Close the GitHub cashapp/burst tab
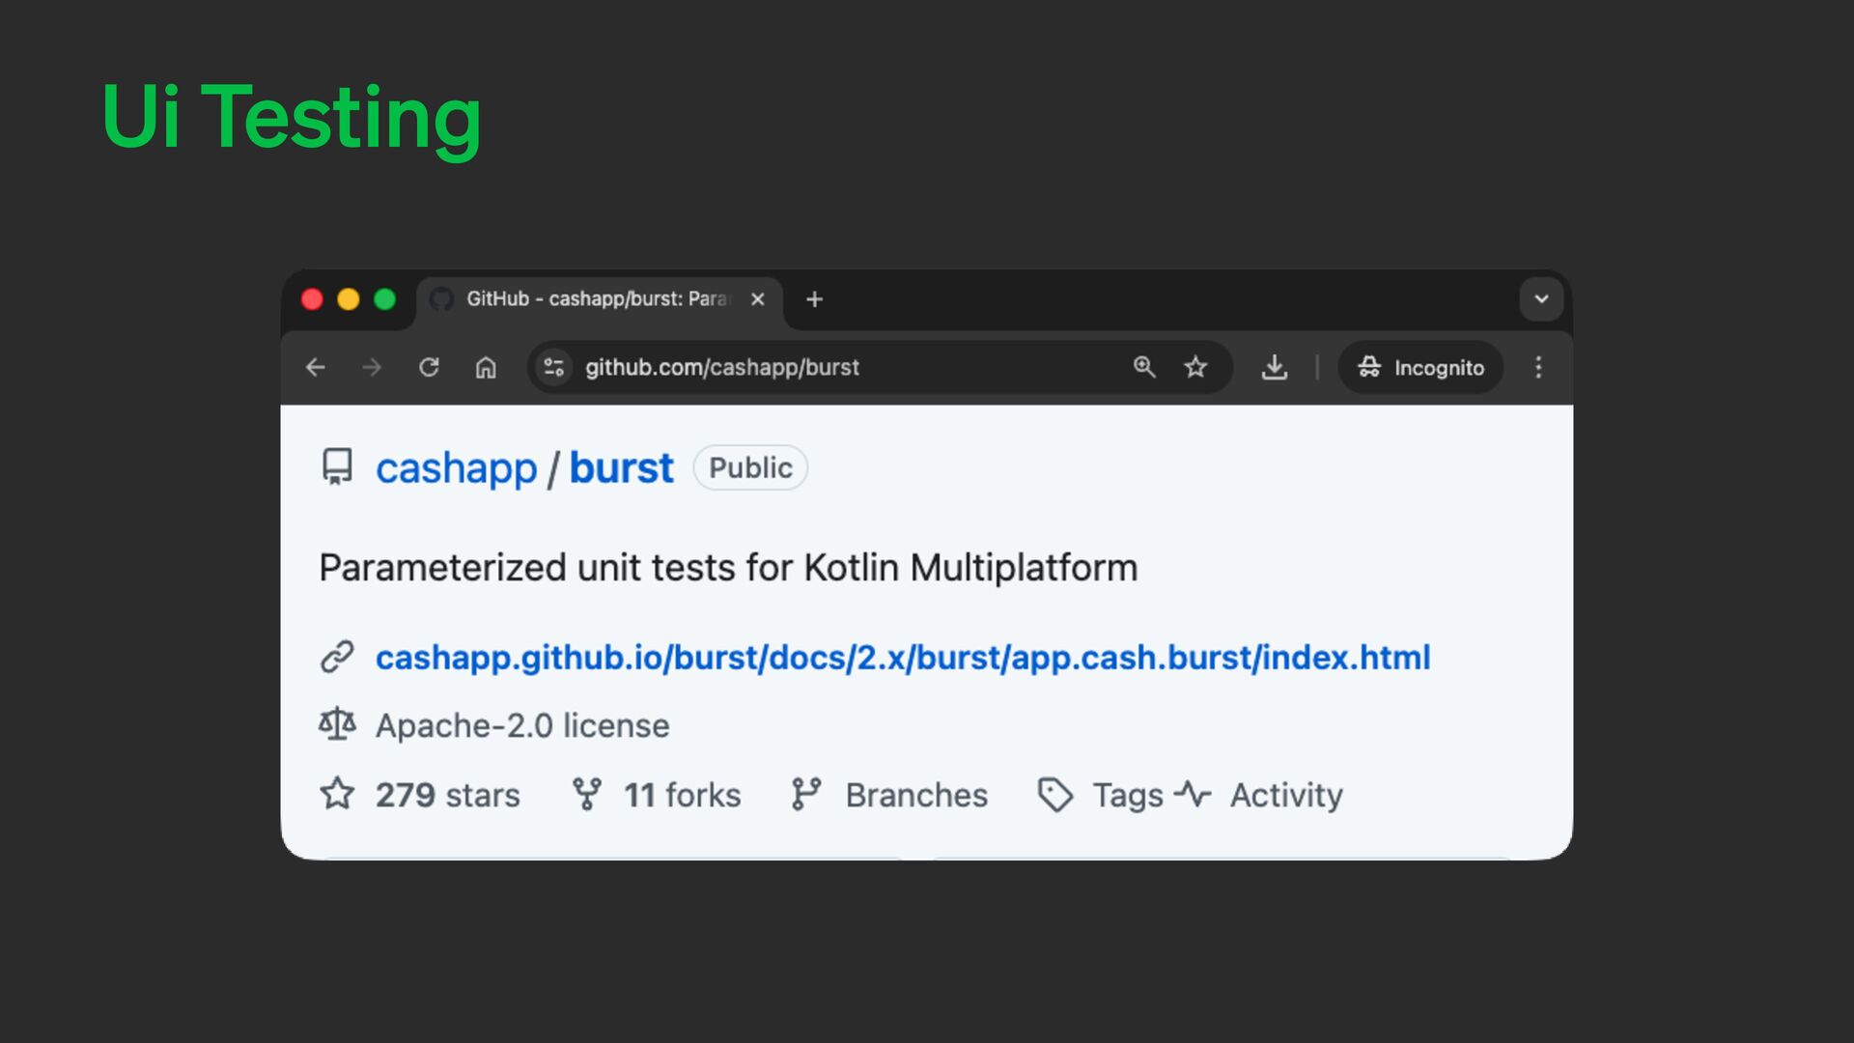1854x1043 pixels. click(x=758, y=299)
